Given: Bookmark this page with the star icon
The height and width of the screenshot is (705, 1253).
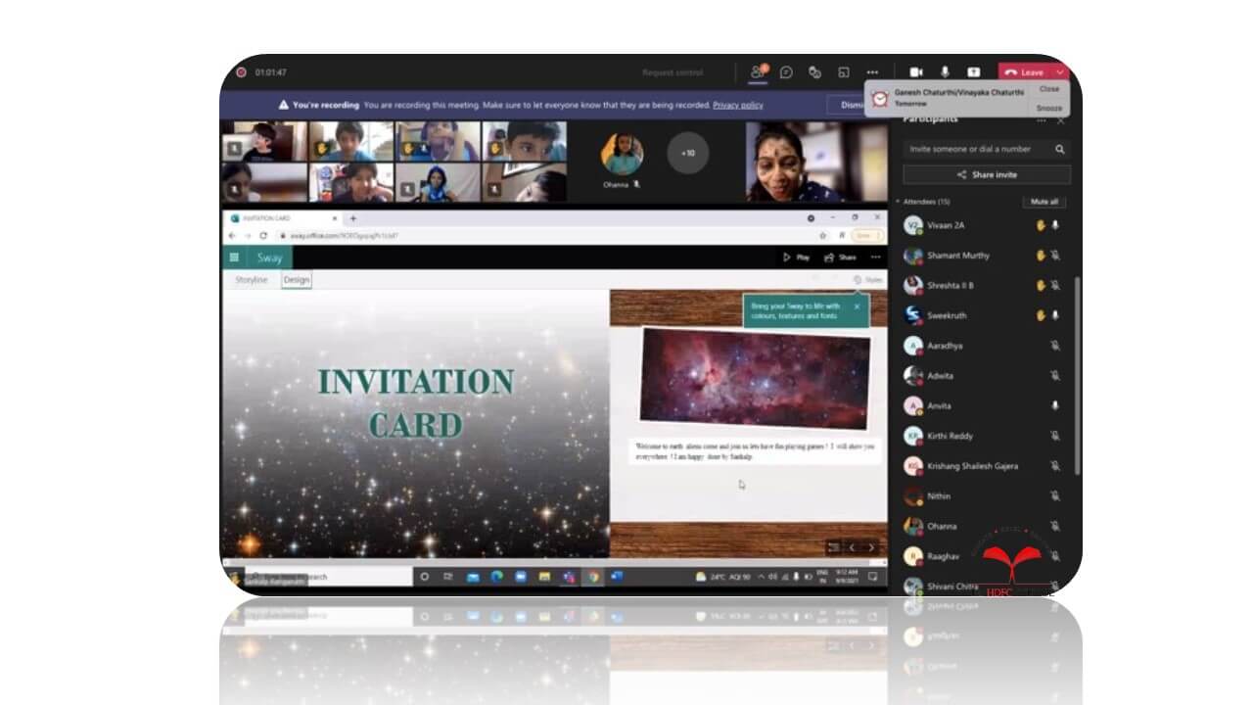Looking at the screenshot, I should pyautogui.click(x=822, y=236).
